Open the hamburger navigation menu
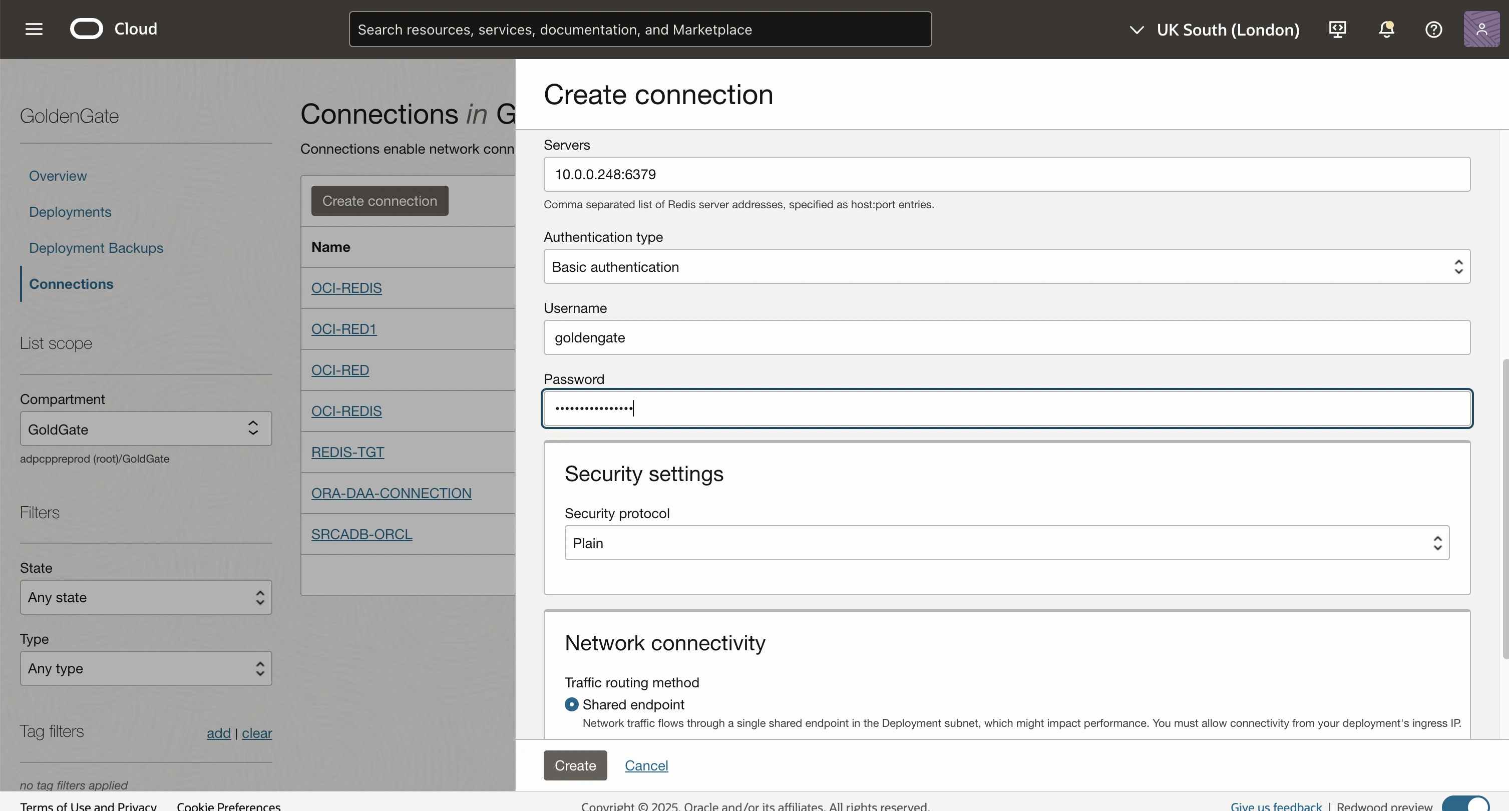This screenshot has height=811, width=1509. (34, 29)
